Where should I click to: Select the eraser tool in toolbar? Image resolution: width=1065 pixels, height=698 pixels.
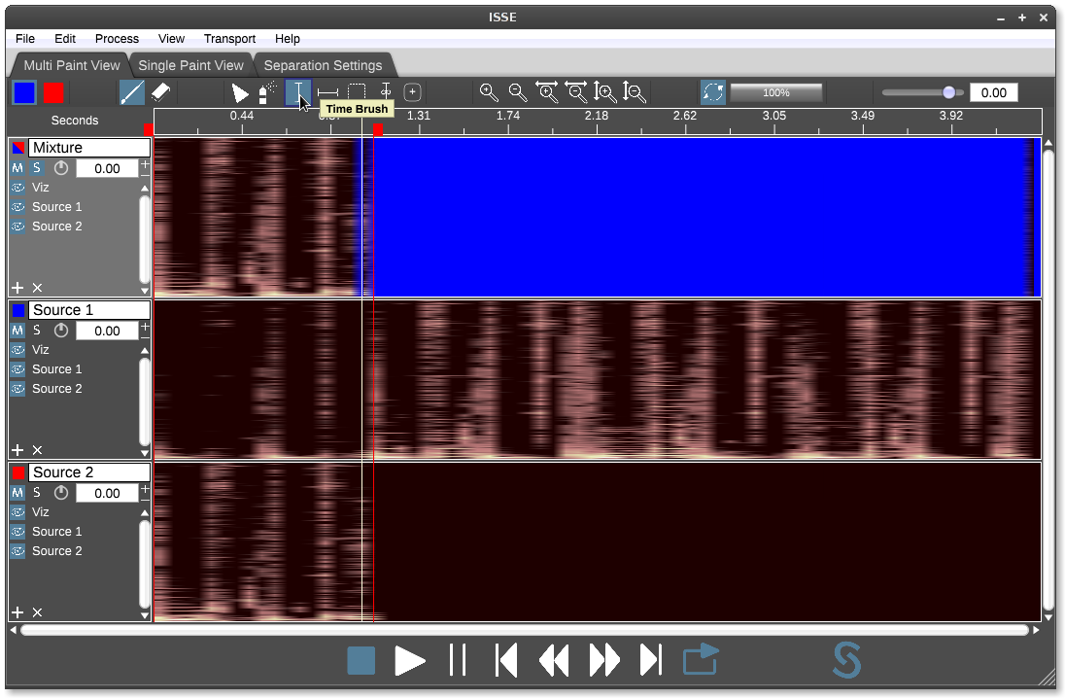(x=161, y=92)
